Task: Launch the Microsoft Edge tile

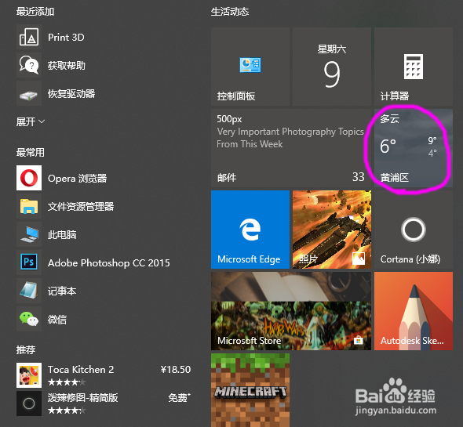Action: pyautogui.click(x=250, y=230)
